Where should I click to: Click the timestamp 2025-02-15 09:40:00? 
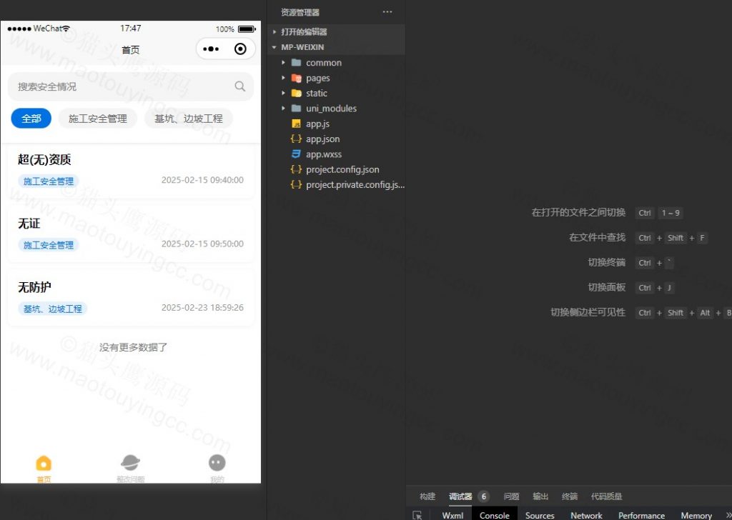coord(202,179)
